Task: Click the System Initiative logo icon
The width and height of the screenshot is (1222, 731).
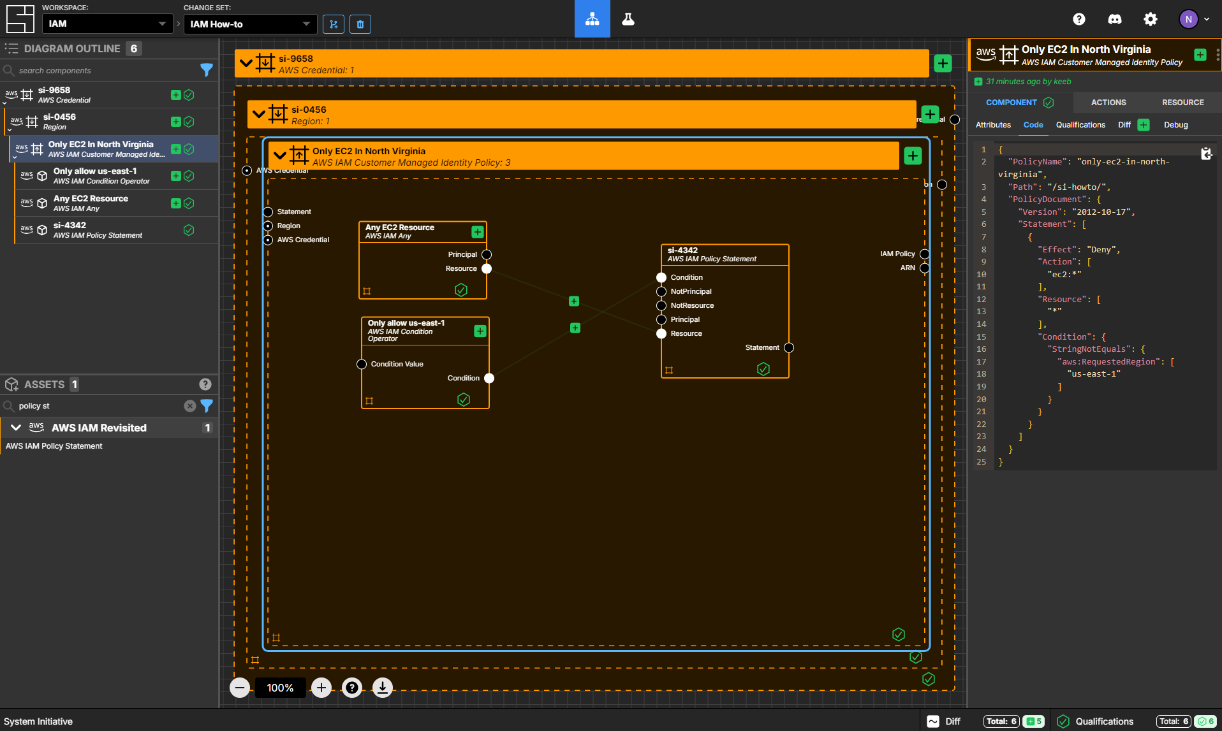Action: click(x=20, y=19)
